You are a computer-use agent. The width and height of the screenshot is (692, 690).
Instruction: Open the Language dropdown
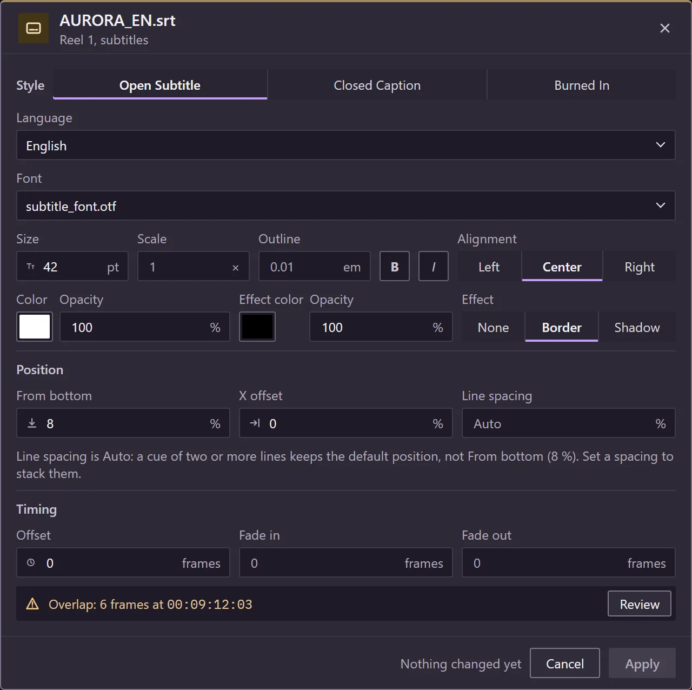pyautogui.click(x=346, y=145)
